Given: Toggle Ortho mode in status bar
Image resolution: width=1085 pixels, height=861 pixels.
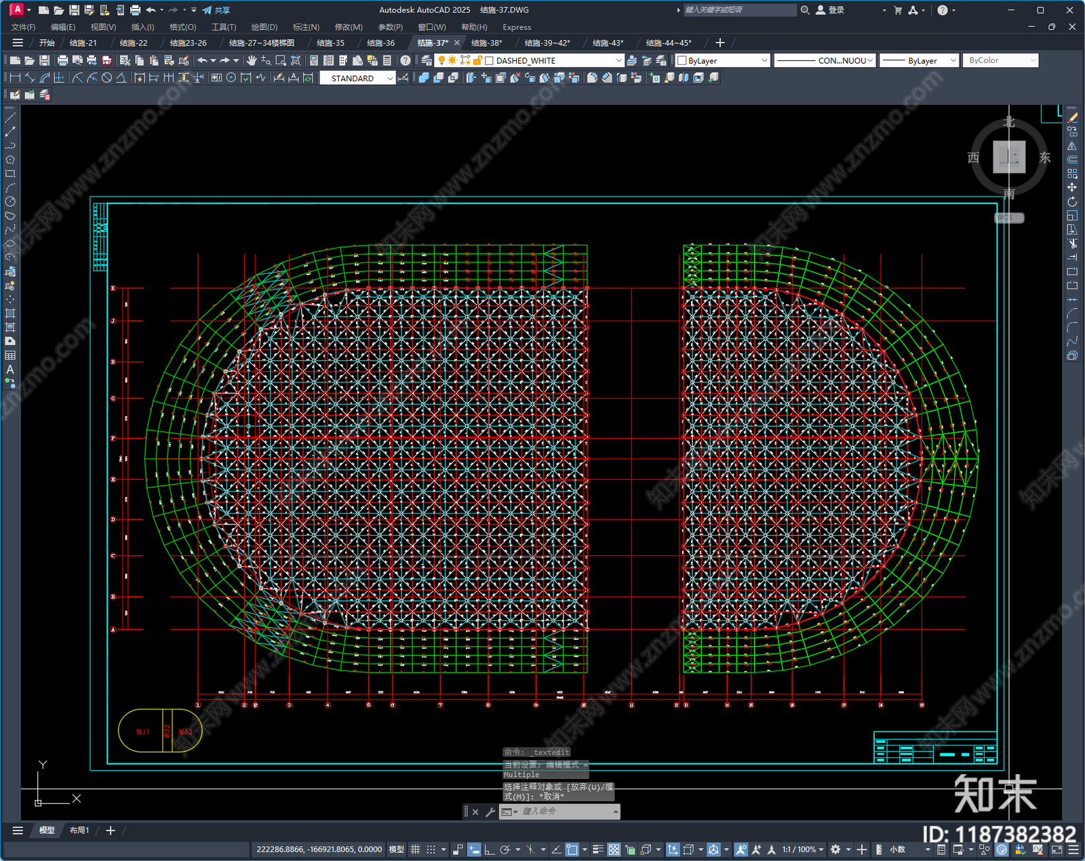Looking at the screenshot, I should tap(489, 849).
